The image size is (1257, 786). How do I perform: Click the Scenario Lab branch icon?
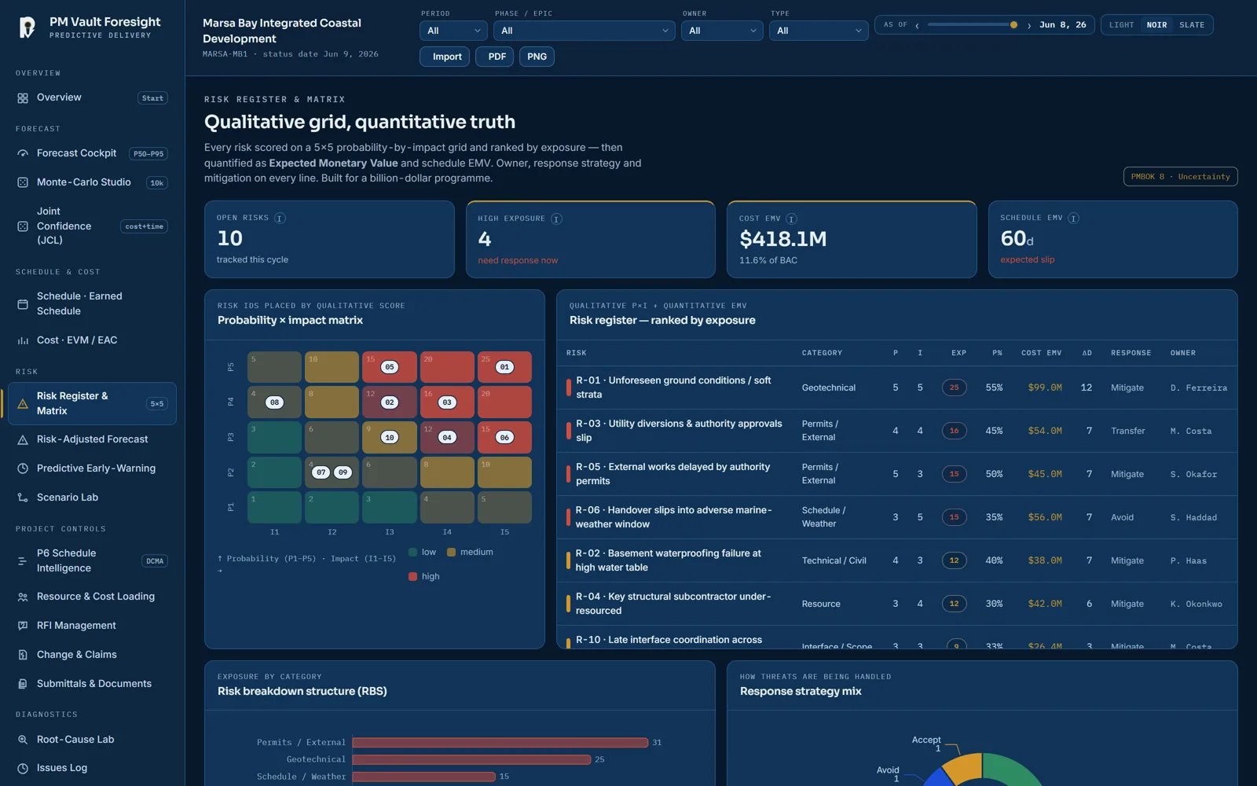click(23, 498)
